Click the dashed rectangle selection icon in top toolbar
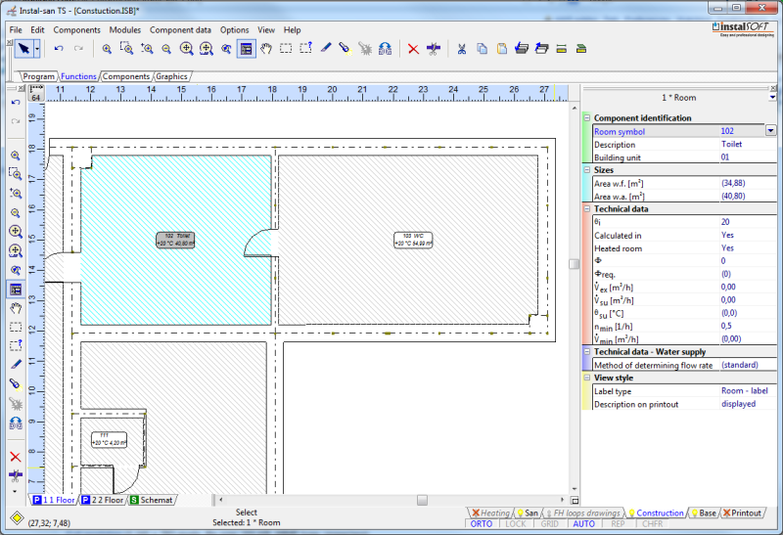Viewport: 783px width, 535px height. (x=286, y=48)
